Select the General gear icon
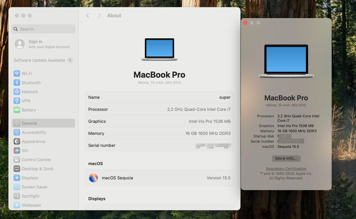356x219 pixels. click(x=17, y=123)
